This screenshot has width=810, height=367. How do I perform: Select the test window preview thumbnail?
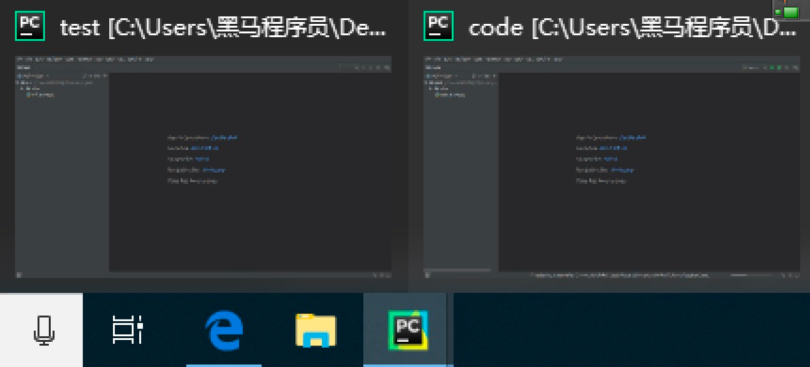(x=204, y=165)
